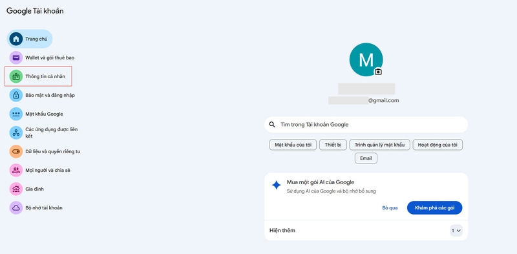Click the Thiết bị chip button
The image size is (517, 254).
click(x=333, y=145)
